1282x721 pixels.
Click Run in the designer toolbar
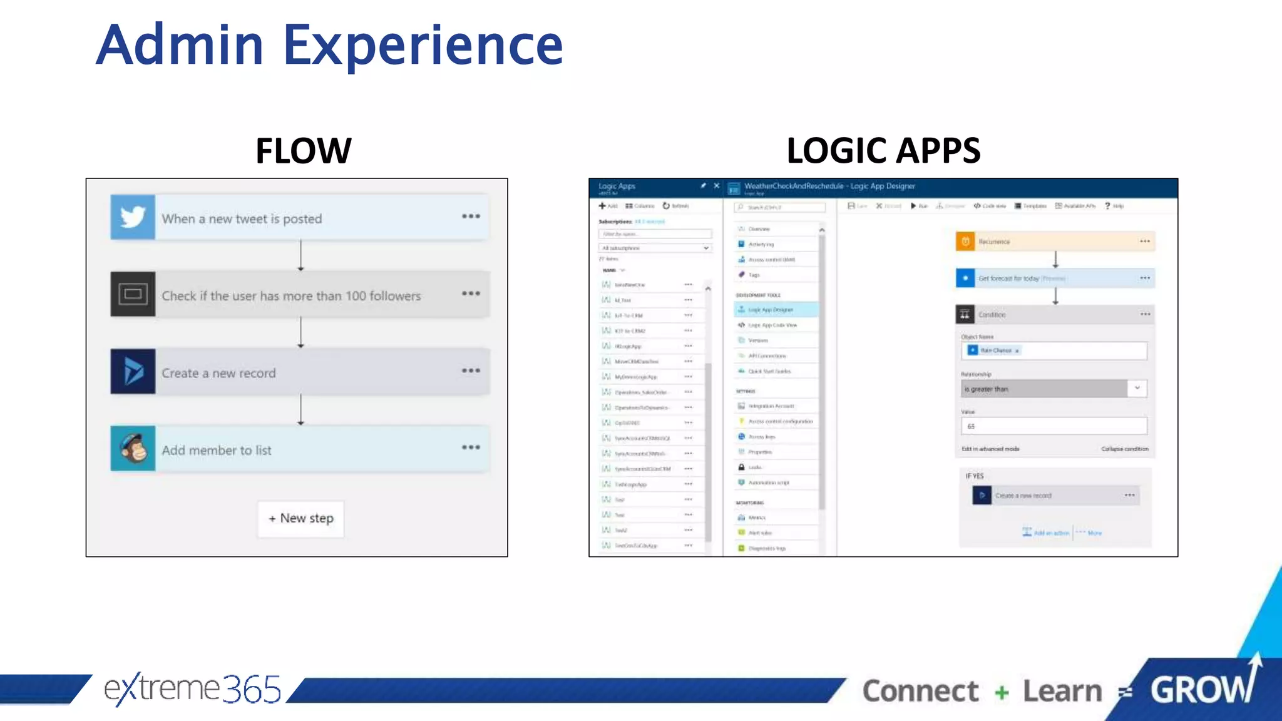point(919,206)
